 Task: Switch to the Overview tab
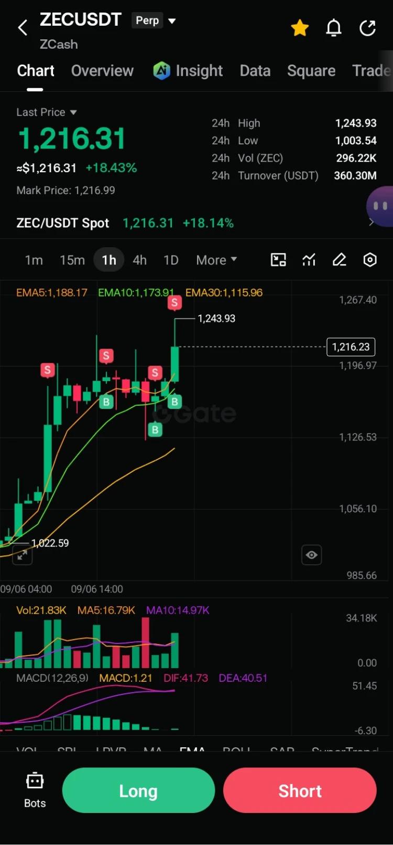[x=102, y=71]
